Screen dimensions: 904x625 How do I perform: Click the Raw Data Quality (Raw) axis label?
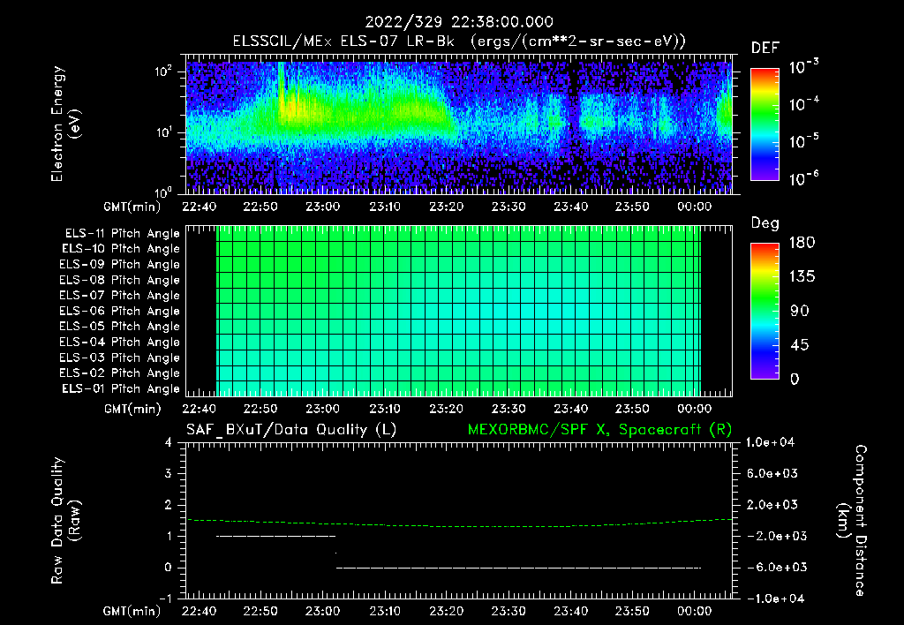tap(65, 521)
